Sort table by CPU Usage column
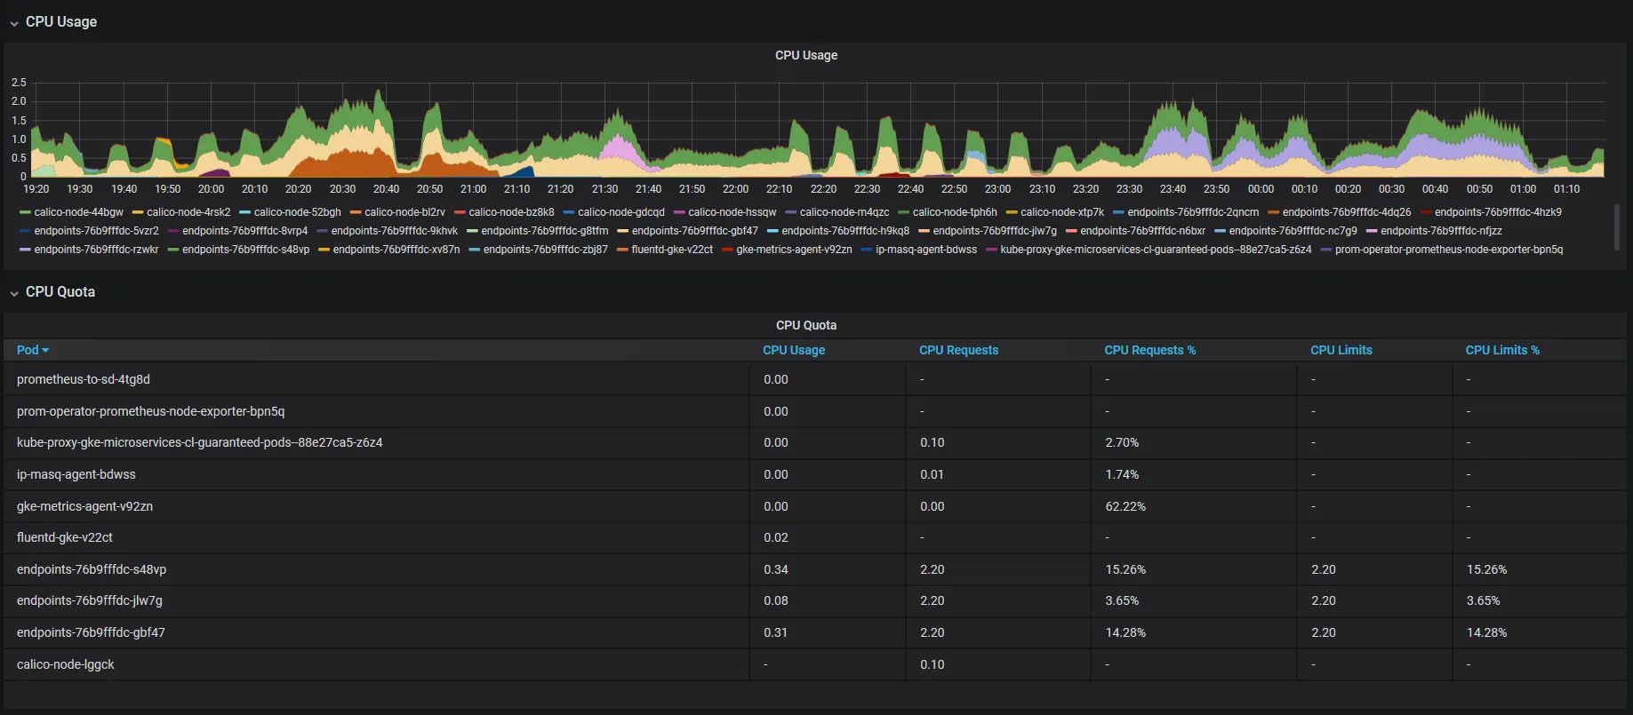 pos(794,350)
